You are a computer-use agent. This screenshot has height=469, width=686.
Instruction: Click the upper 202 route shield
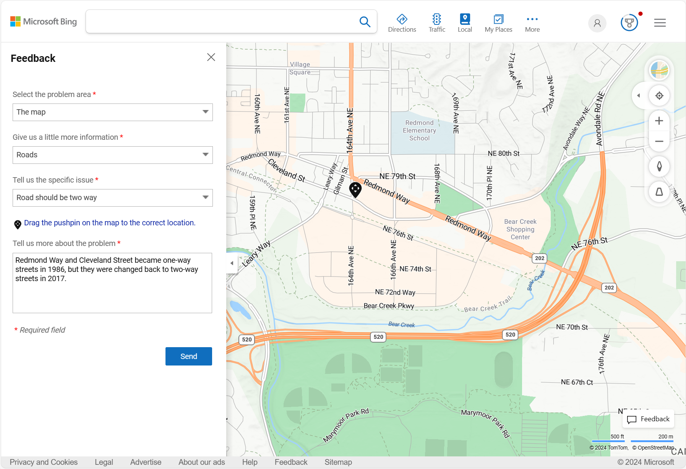click(x=540, y=258)
